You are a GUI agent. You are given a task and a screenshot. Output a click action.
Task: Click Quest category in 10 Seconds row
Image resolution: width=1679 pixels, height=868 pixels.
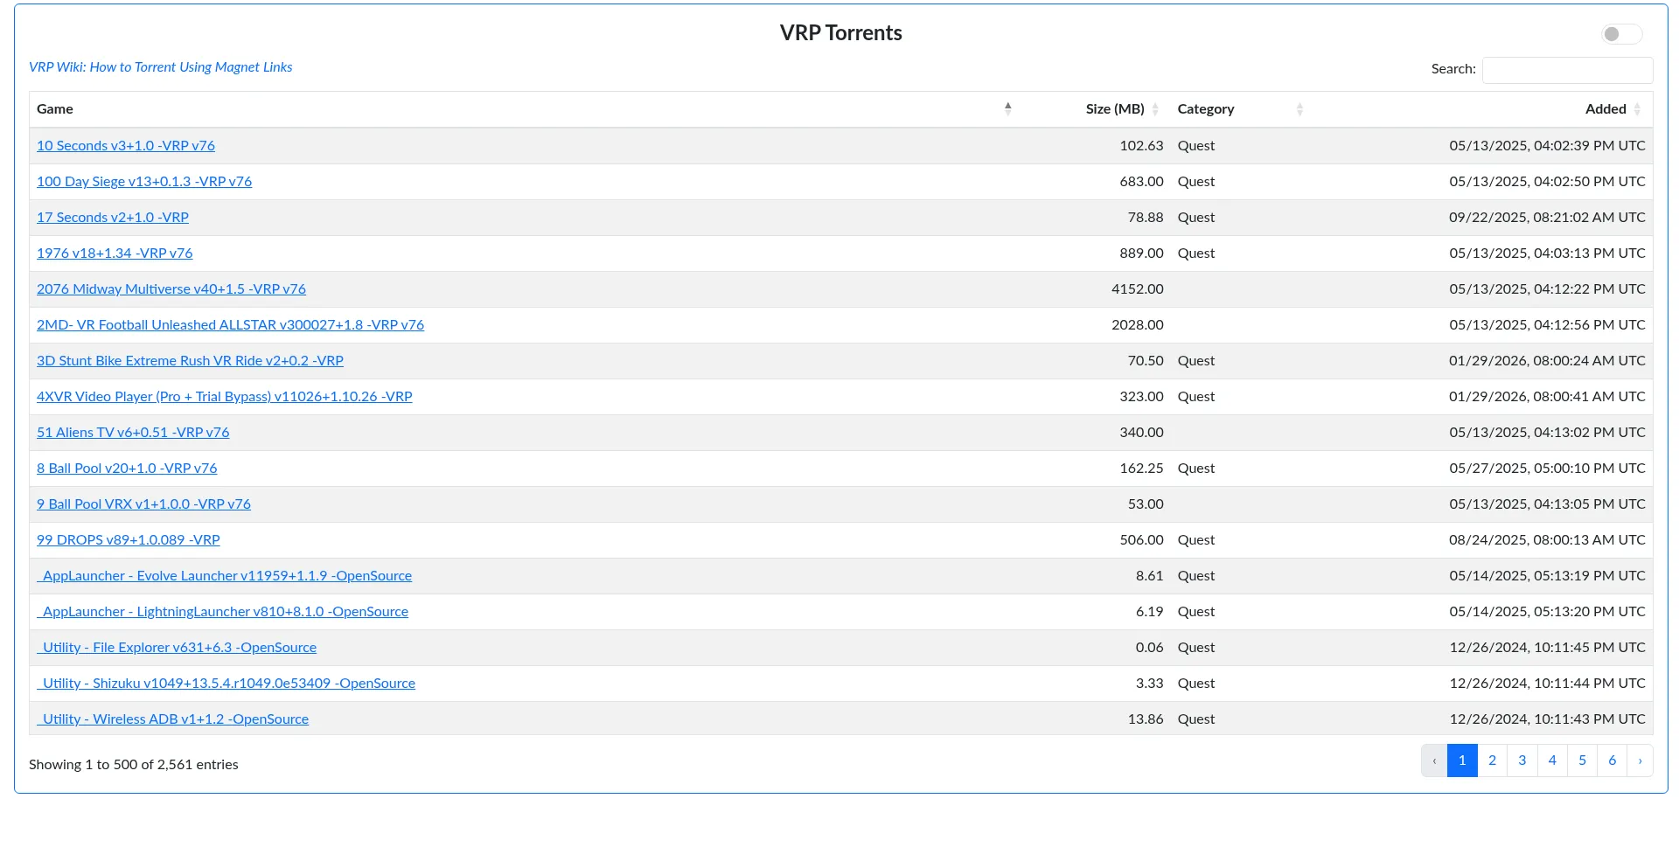[1196, 146]
